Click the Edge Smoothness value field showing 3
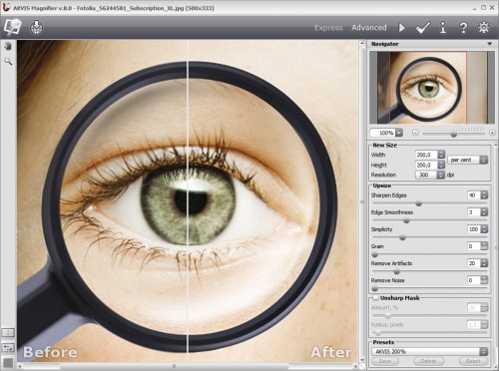Viewport: 499px width, 371px height. tap(474, 212)
